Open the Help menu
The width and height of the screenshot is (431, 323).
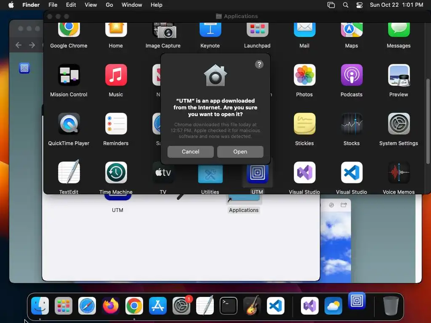point(157,5)
